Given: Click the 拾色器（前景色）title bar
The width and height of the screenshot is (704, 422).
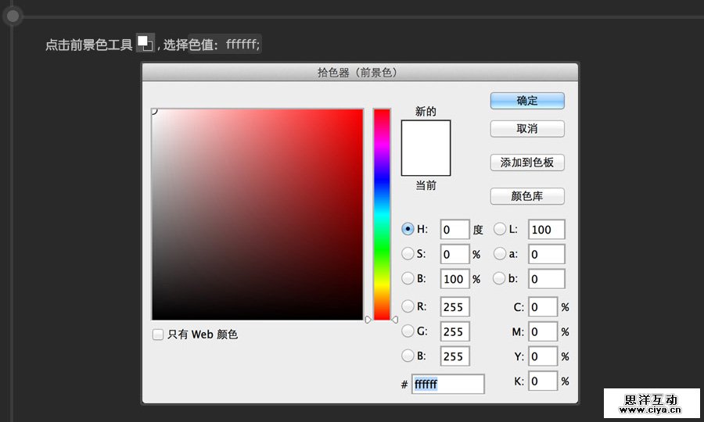Looking at the screenshot, I should (x=360, y=72).
